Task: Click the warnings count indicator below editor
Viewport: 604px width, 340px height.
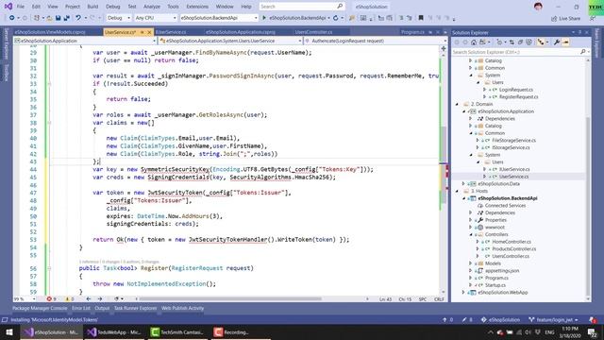Action: 70,298
